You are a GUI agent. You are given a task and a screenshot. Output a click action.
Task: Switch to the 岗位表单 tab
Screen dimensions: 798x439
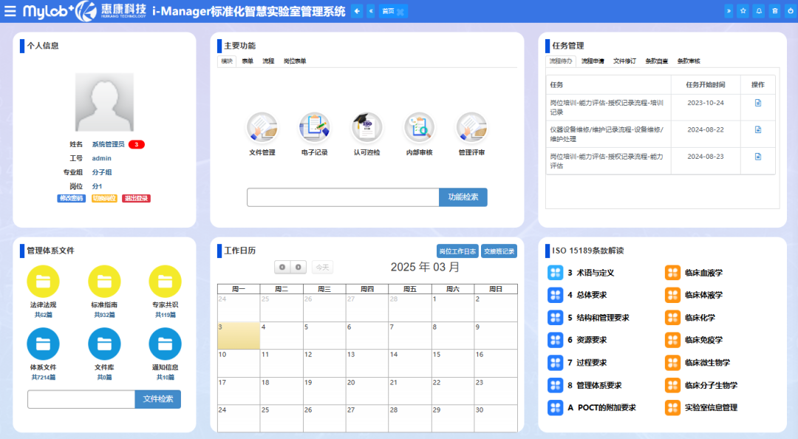pyautogui.click(x=295, y=61)
